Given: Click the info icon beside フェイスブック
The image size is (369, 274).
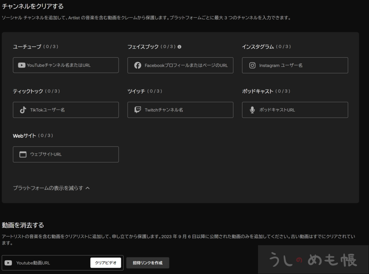Looking at the screenshot, I should (x=179, y=47).
